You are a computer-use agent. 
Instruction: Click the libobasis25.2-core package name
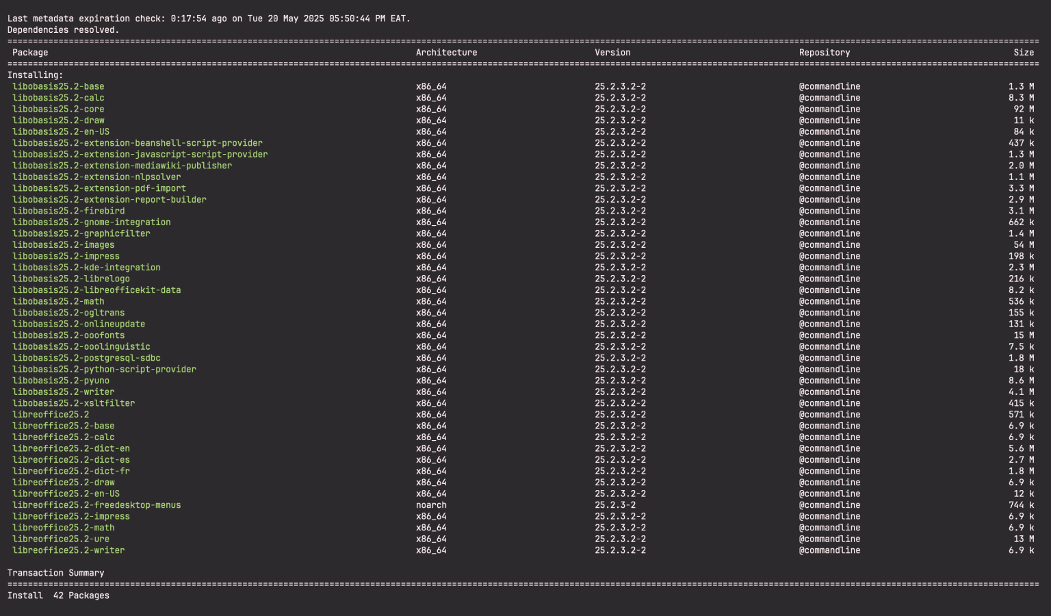coord(58,110)
